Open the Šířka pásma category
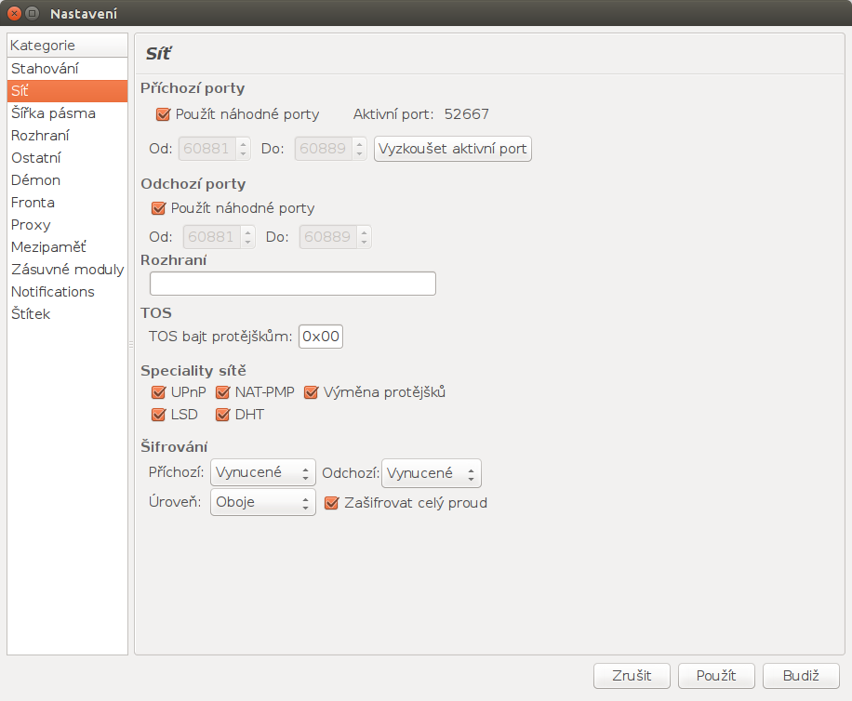Image resolution: width=852 pixels, height=701 pixels. (53, 113)
